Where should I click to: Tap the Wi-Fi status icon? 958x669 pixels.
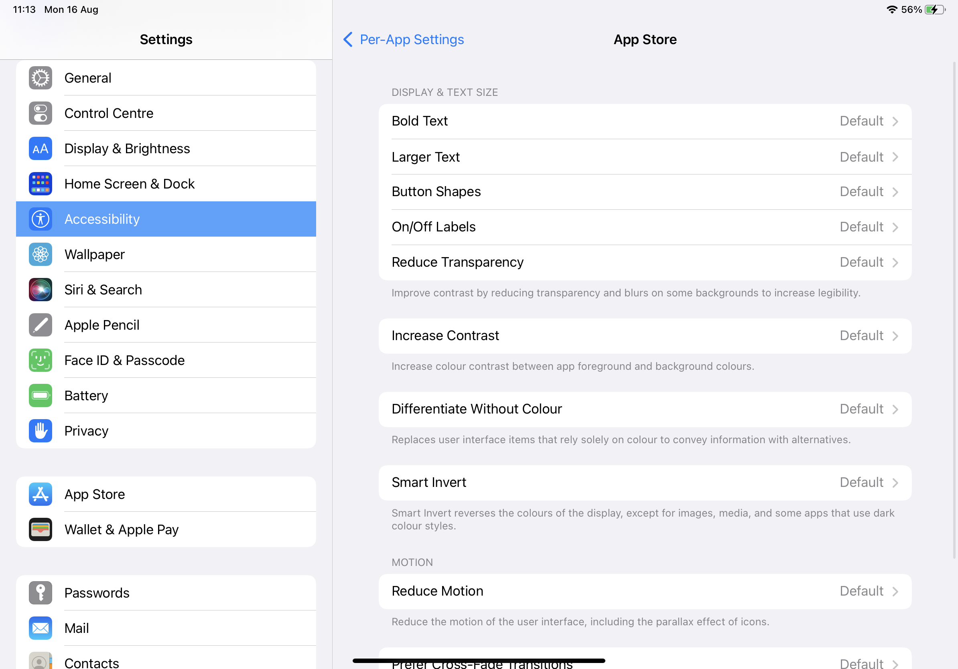892,10
